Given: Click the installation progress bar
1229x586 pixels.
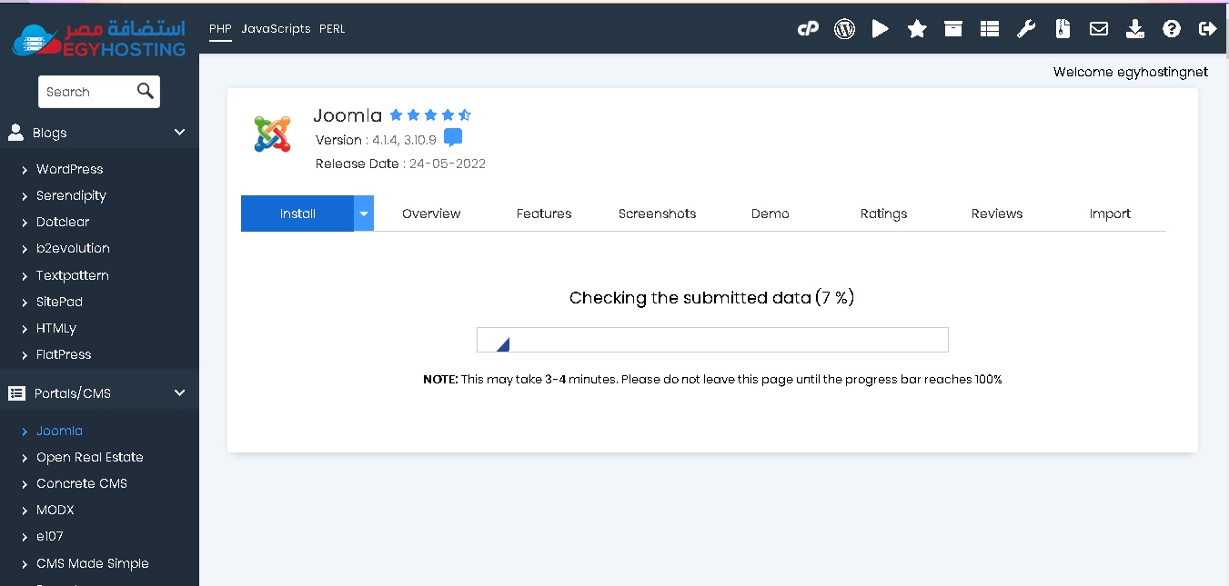Looking at the screenshot, I should pyautogui.click(x=712, y=340).
